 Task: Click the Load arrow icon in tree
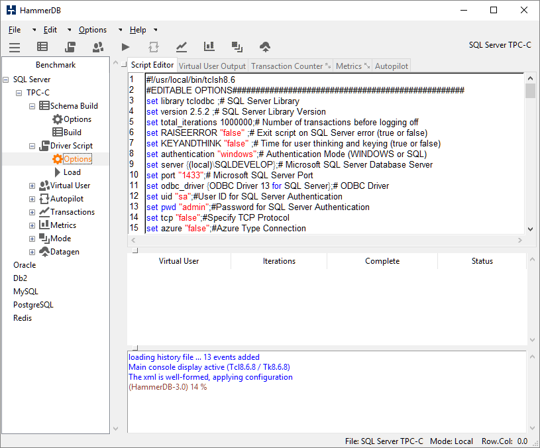(x=58, y=172)
